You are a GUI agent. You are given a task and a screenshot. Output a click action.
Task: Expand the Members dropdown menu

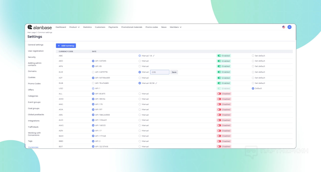tap(176, 27)
